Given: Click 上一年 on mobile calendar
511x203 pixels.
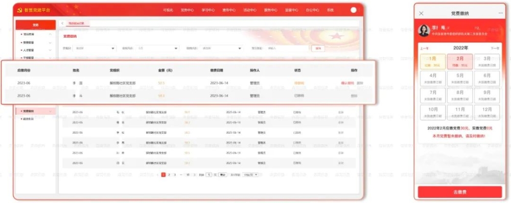Looking at the screenshot, I should 424,48.
